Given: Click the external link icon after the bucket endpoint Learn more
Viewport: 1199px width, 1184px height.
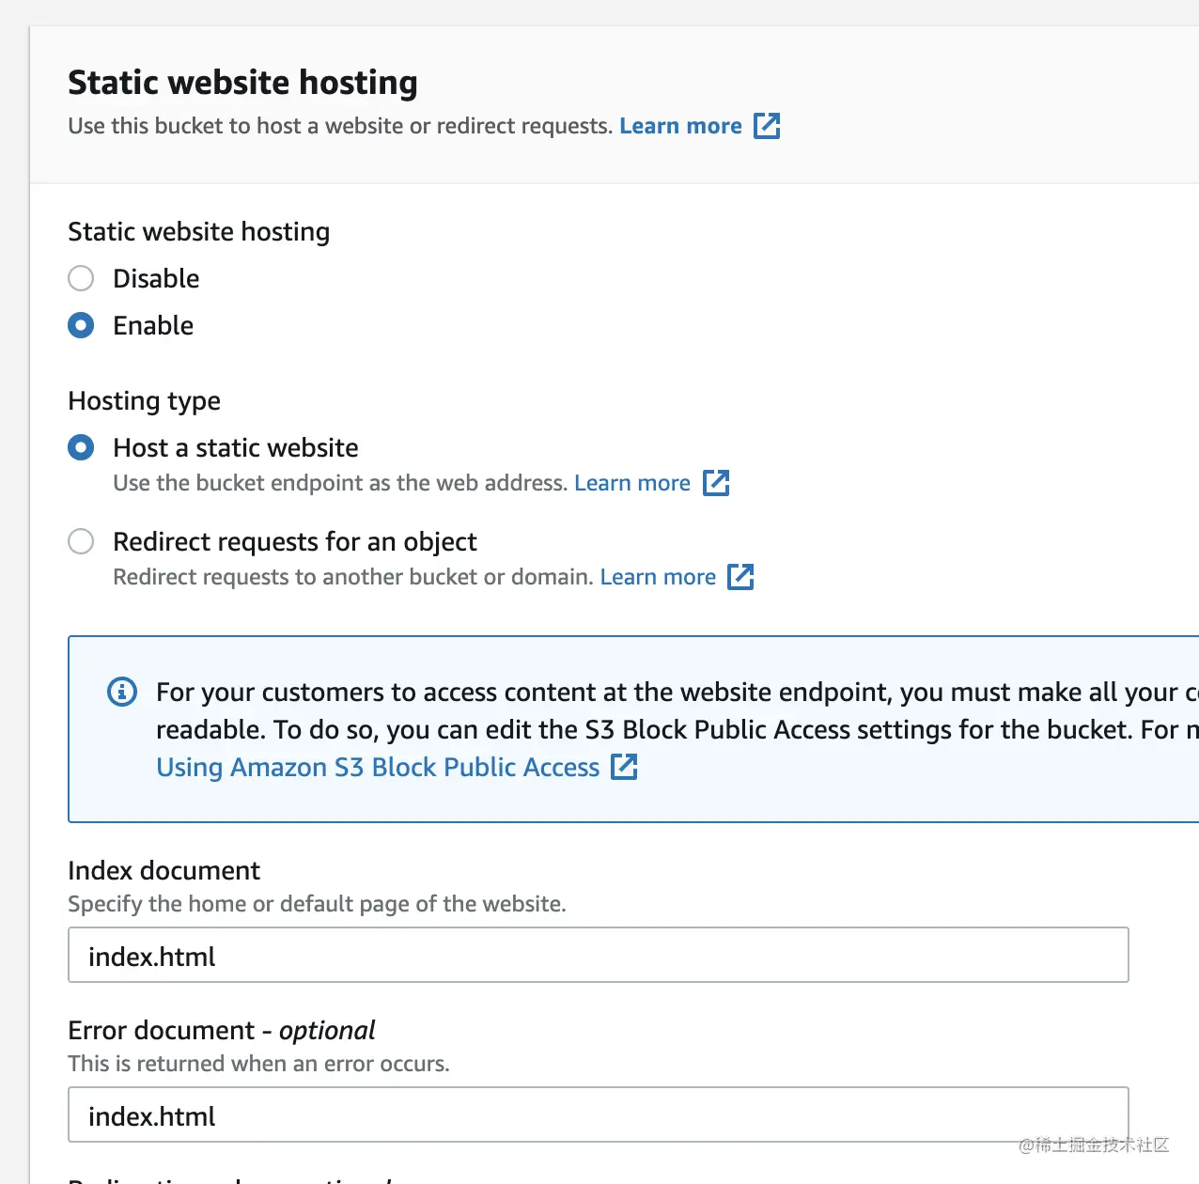Looking at the screenshot, I should pyautogui.click(x=716, y=483).
